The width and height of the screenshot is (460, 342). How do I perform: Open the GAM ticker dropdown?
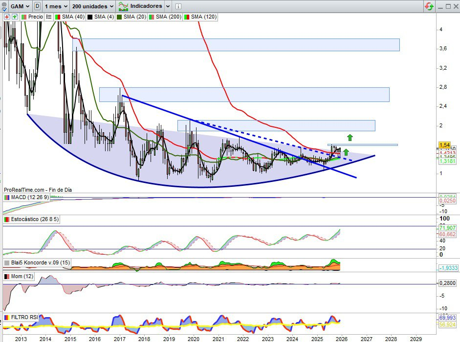26,6
